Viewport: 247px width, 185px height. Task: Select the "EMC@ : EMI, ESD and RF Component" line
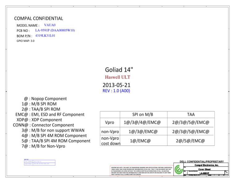pos(50,114)
